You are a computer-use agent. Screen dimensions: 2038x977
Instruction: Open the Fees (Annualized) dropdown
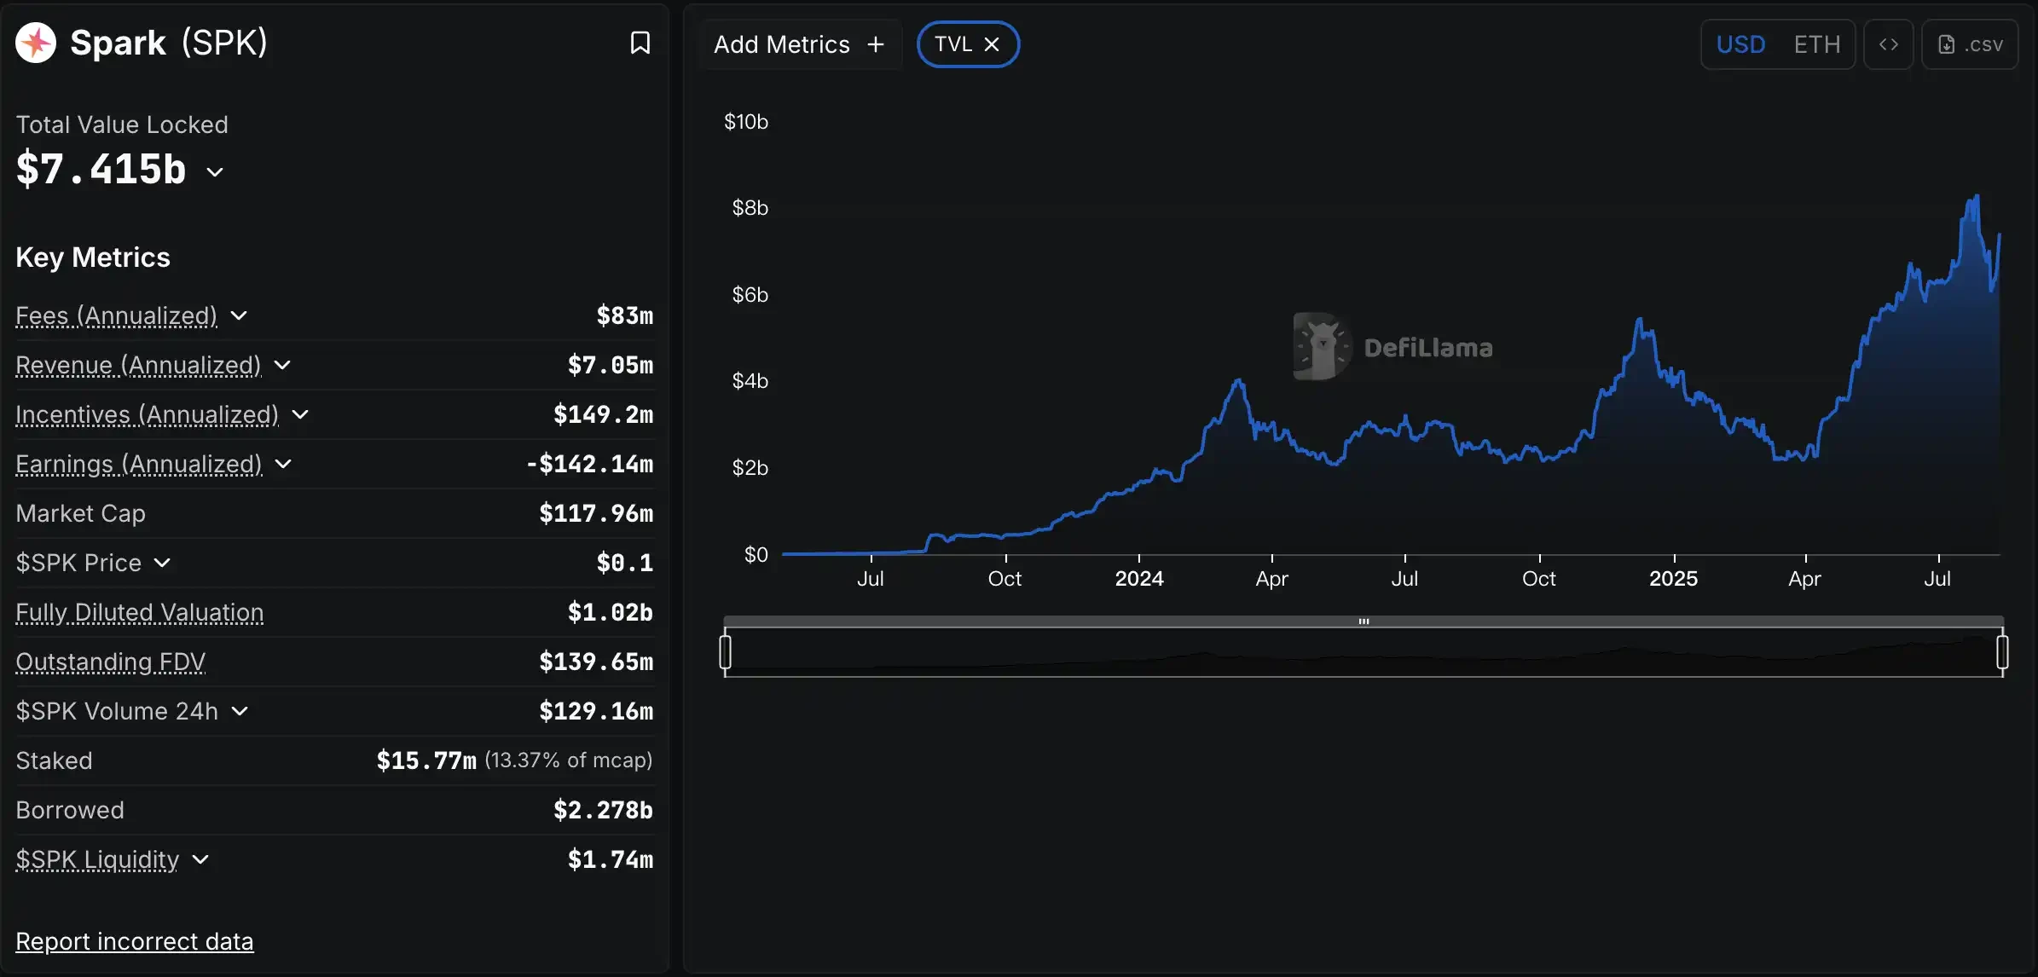coord(240,315)
